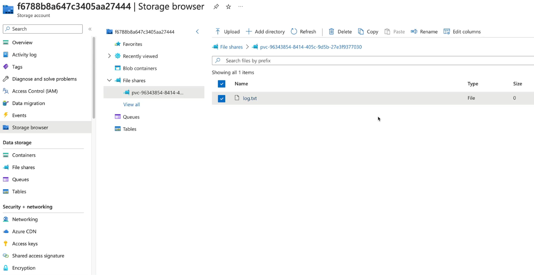Rename the selected file
This screenshot has width=534, height=275.
[424, 32]
